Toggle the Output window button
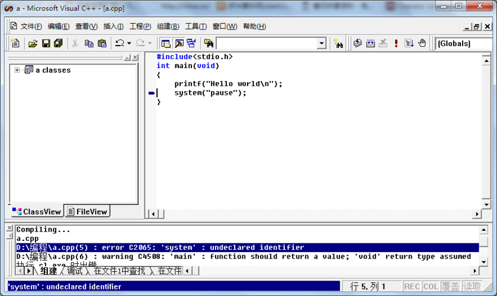This screenshot has width=497, height=296. tap(178, 43)
